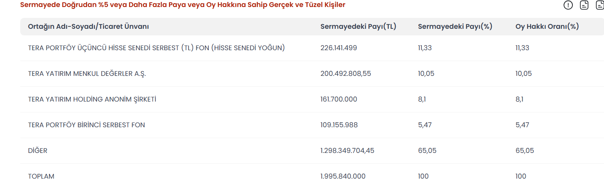Click the exclamation info icon
The width and height of the screenshot is (604, 186).
point(569,5)
